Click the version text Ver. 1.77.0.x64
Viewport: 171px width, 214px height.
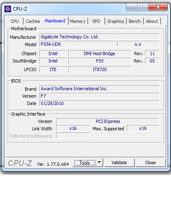click(53, 164)
